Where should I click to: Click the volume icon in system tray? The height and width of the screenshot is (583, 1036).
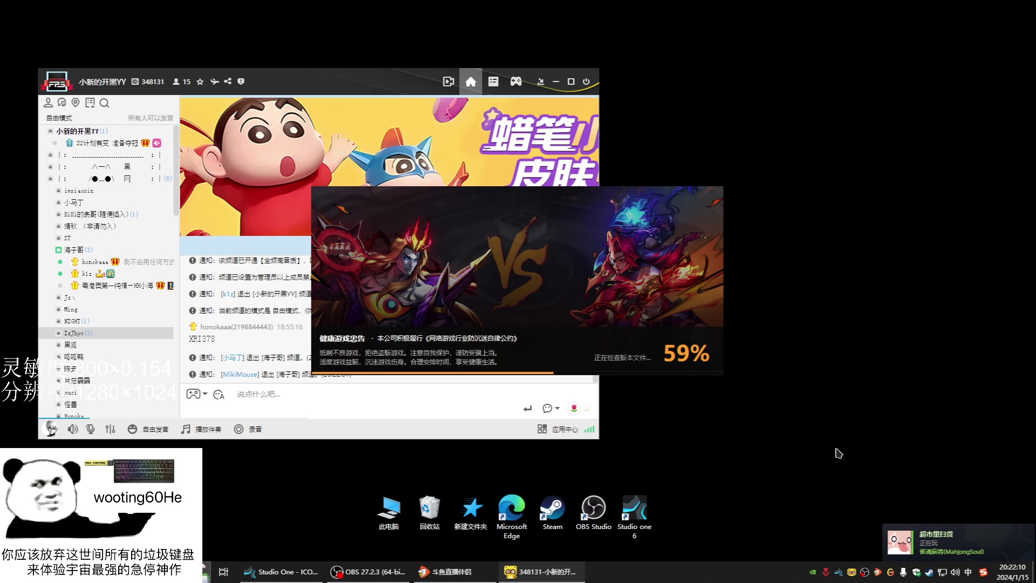tap(955, 572)
